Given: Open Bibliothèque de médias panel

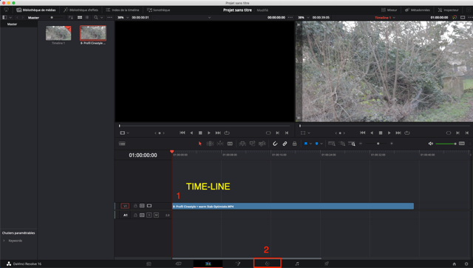Looking at the screenshot, I should coord(36,10).
